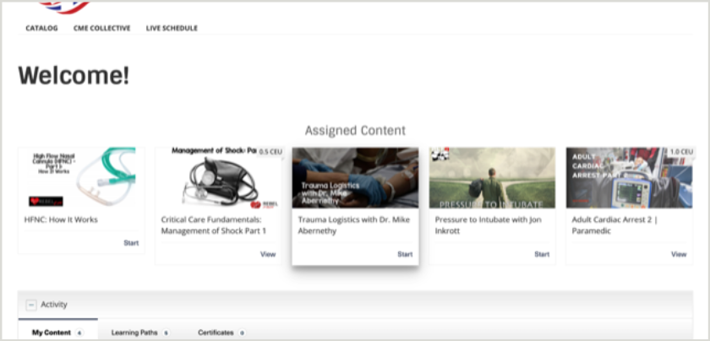This screenshot has height=341, width=710.
Task: View Adult Cardiac Arrest 2 Paramedic course
Action: [x=679, y=254]
